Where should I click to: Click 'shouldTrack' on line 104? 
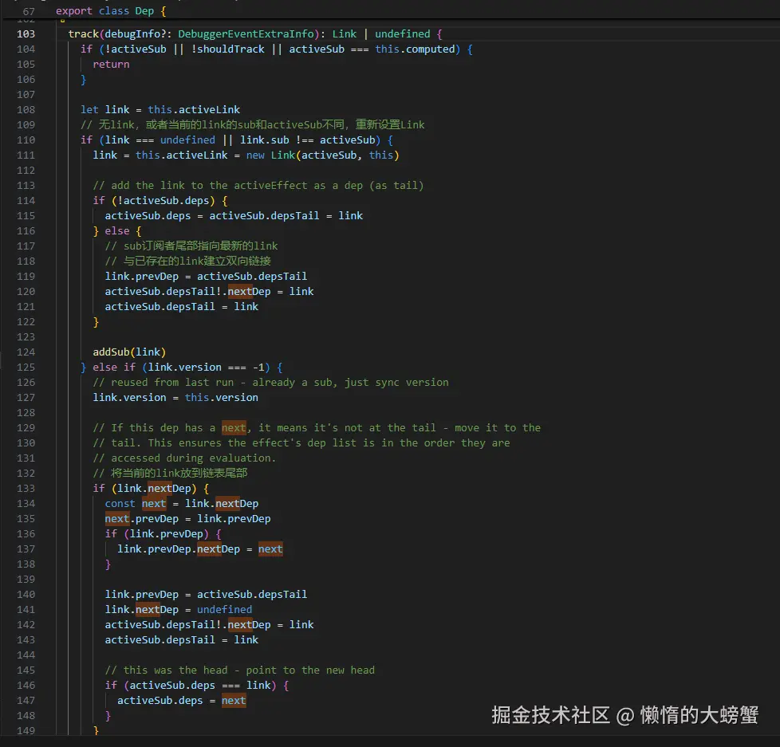point(230,49)
